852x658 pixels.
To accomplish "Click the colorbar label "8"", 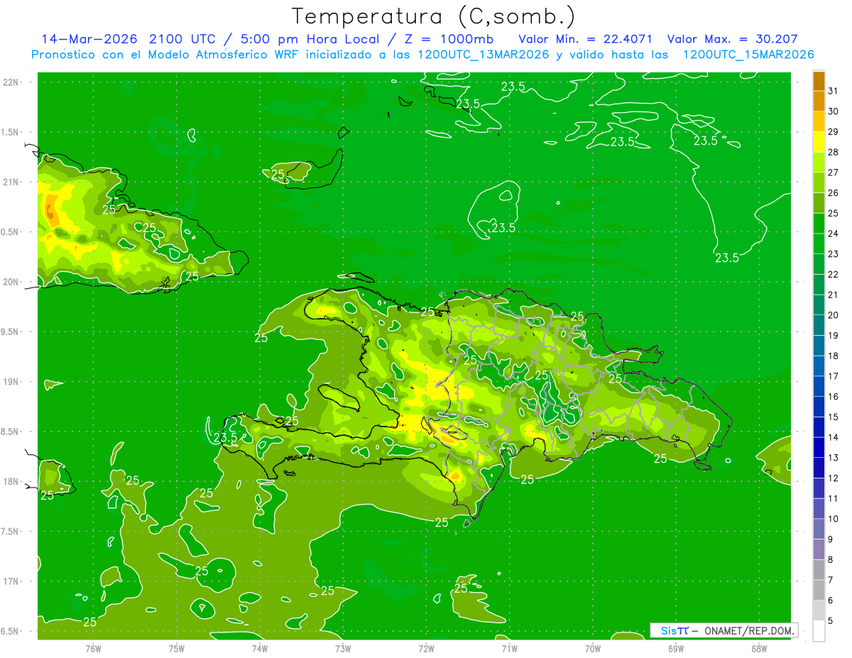I will [831, 559].
